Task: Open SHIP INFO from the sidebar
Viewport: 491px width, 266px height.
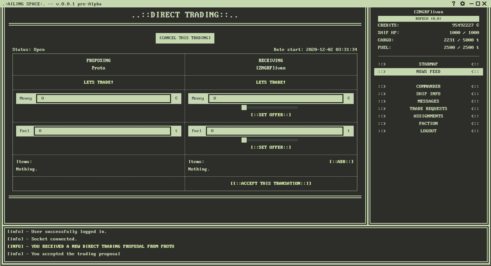Action: click(428, 94)
